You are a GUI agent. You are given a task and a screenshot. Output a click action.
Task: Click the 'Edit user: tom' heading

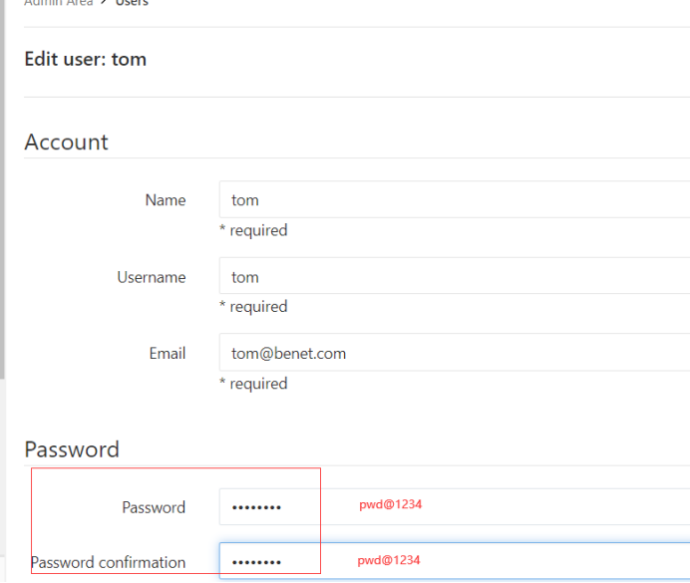[x=86, y=59]
